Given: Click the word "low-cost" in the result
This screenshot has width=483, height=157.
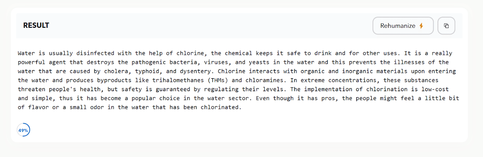Looking at the screenshot, I should [435, 89].
